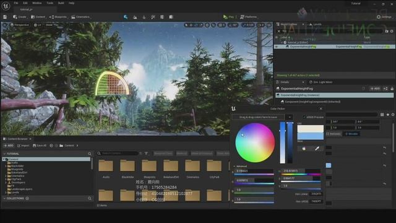The image size is (396, 223).
Task: Open the Platforms menu button
Action: point(248,17)
